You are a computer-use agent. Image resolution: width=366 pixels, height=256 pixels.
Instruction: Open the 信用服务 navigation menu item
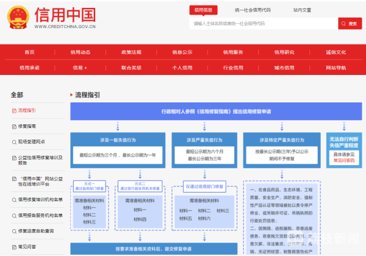(234, 52)
